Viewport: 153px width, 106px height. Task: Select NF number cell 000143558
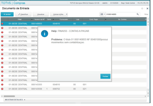coord(37,89)
